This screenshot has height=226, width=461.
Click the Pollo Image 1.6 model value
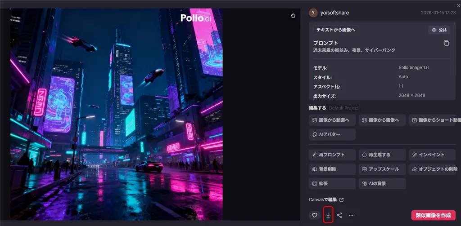(413, 67)
